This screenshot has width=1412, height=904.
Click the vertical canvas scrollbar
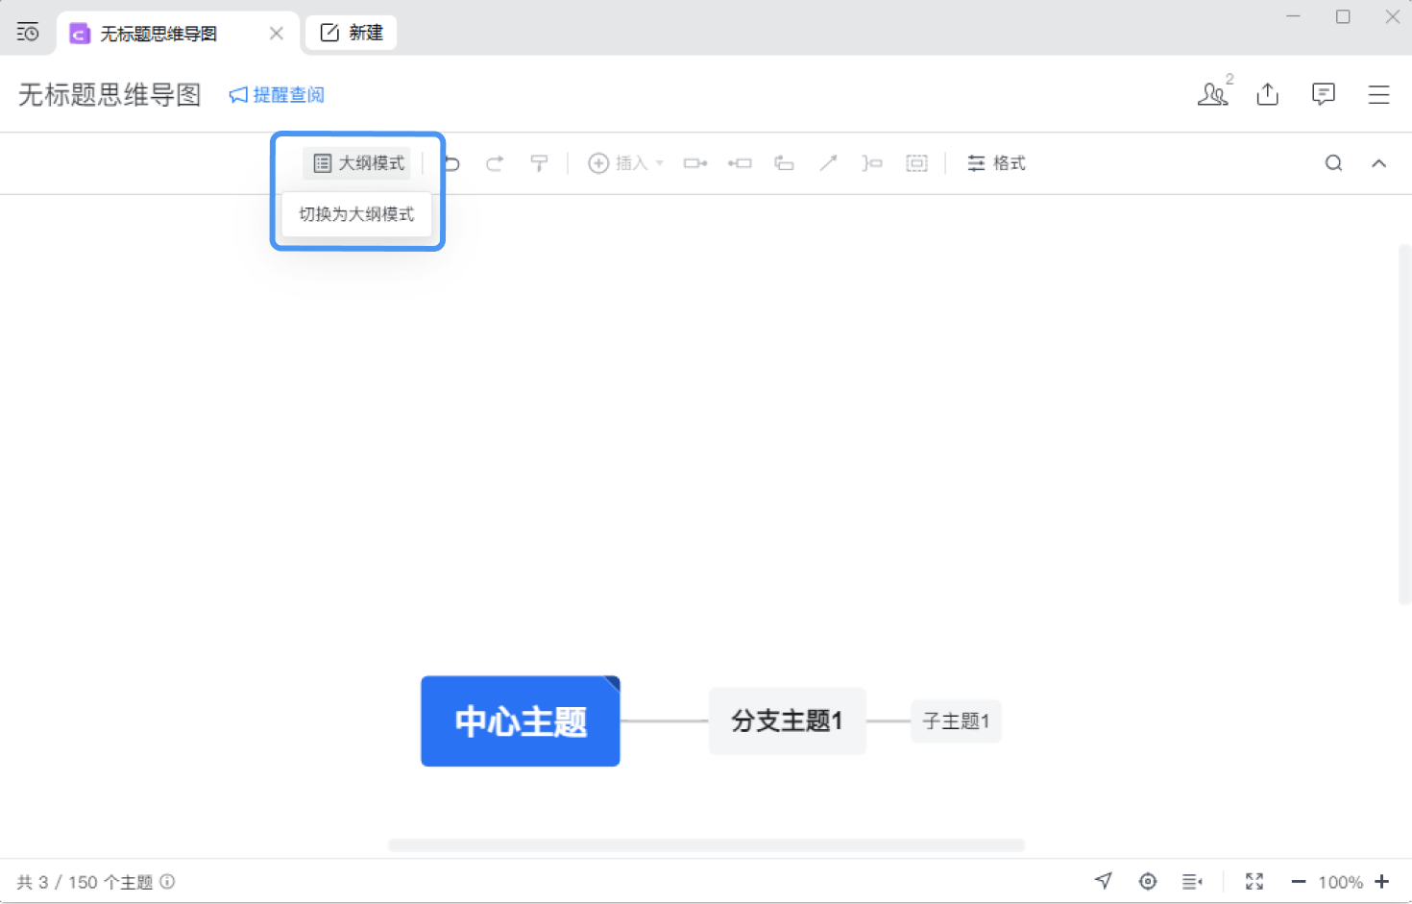(1404, 424)
